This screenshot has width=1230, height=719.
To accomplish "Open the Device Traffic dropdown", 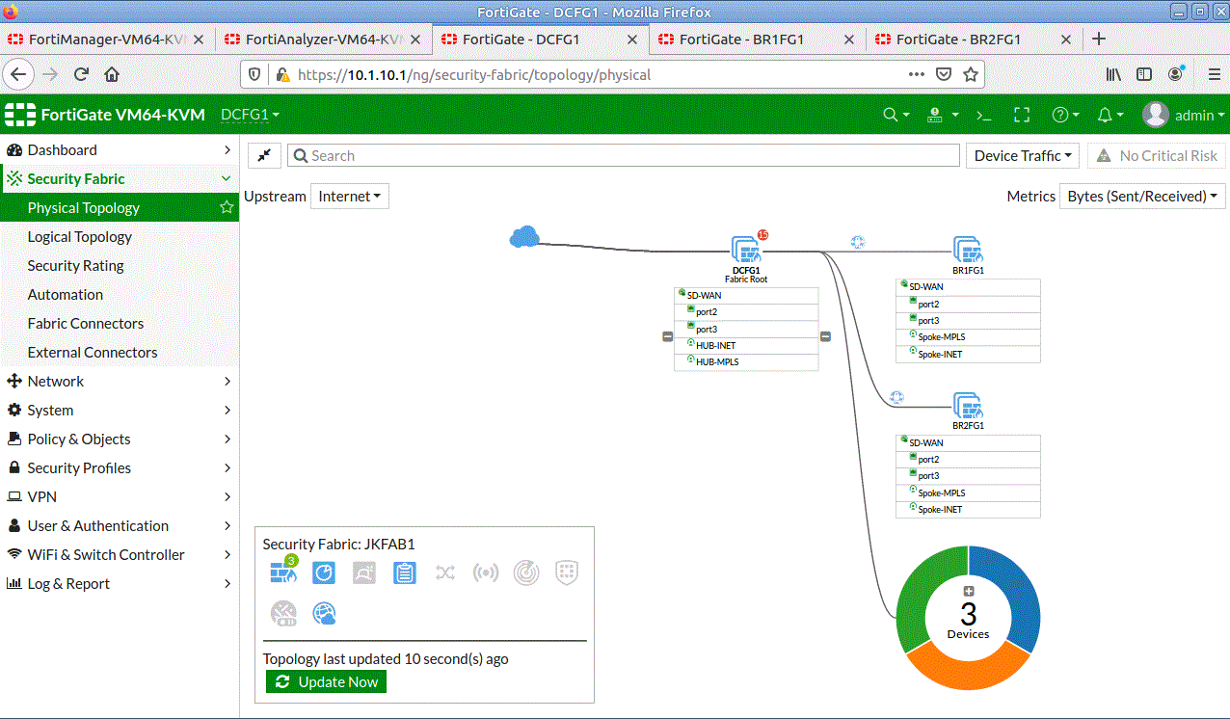I will 1023,155.
